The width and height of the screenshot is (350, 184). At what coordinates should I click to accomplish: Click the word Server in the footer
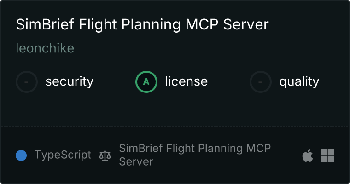(136, 162)
